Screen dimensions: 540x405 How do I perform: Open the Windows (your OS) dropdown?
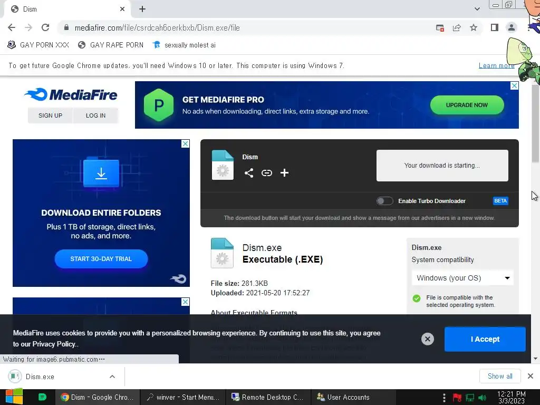462,278
